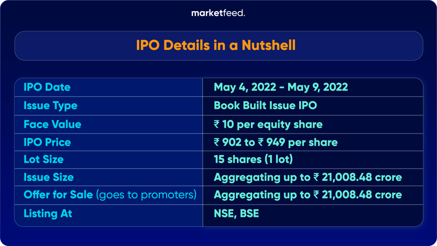Select the 'Offer for Sale' label text
The height and width of the screenshot is (246, 437).
[58, 195]
